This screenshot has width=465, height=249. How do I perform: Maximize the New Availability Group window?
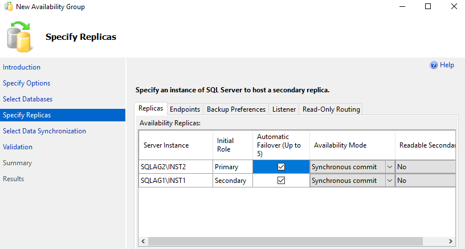(x=428, y=6)
